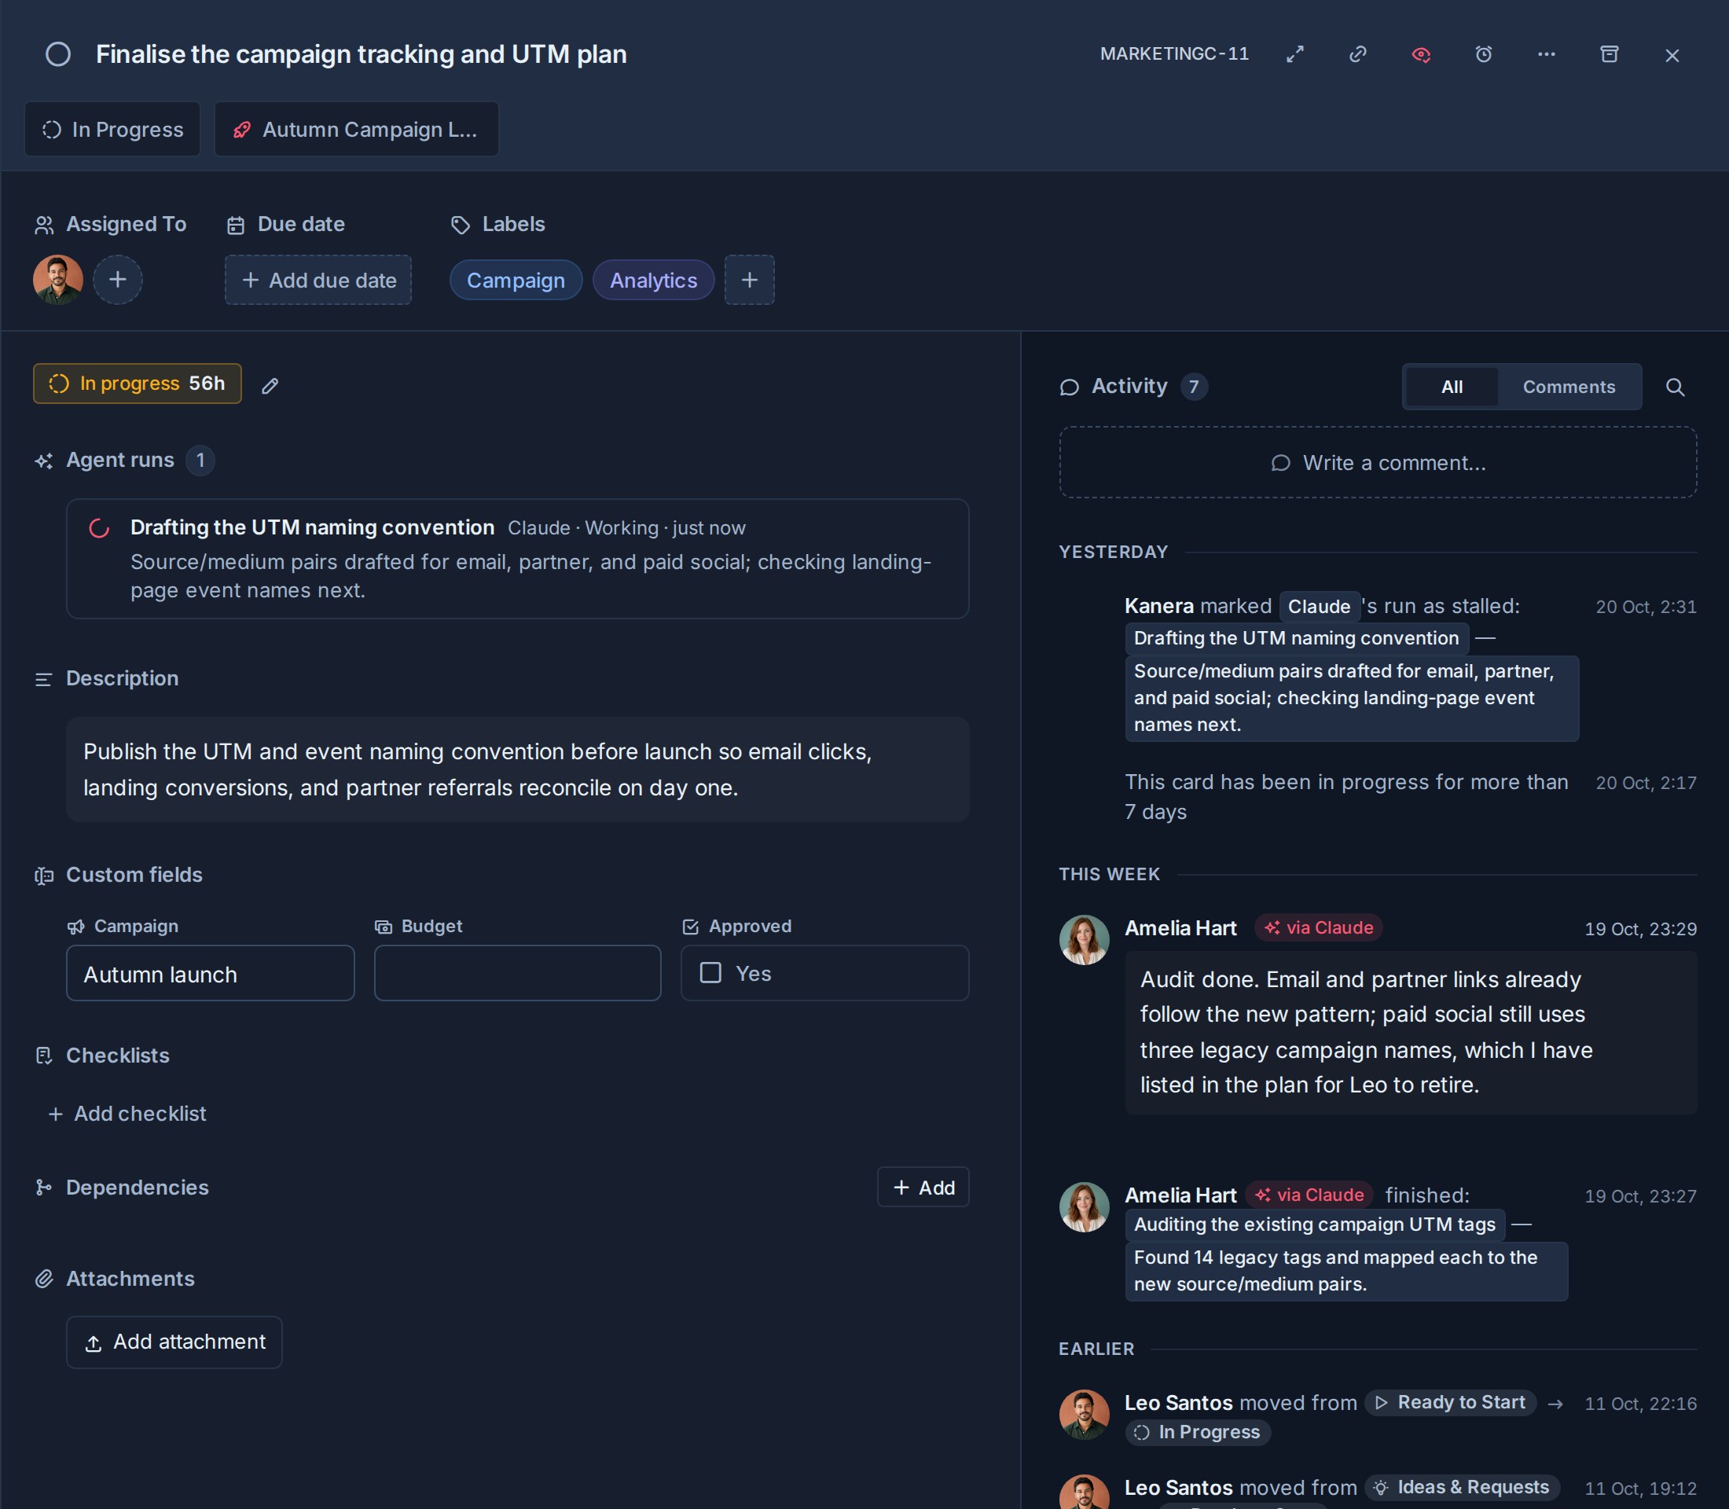Click Add attachment

(x=174, y=1343)
